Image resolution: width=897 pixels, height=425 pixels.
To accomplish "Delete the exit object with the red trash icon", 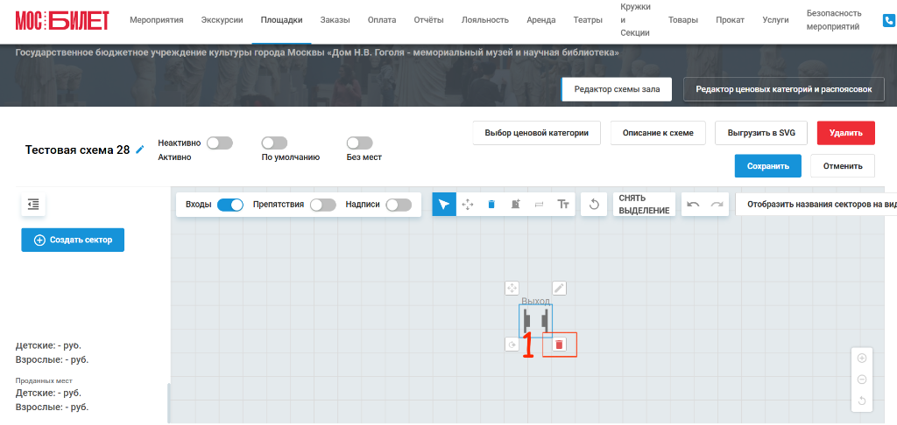I will 560,345.
